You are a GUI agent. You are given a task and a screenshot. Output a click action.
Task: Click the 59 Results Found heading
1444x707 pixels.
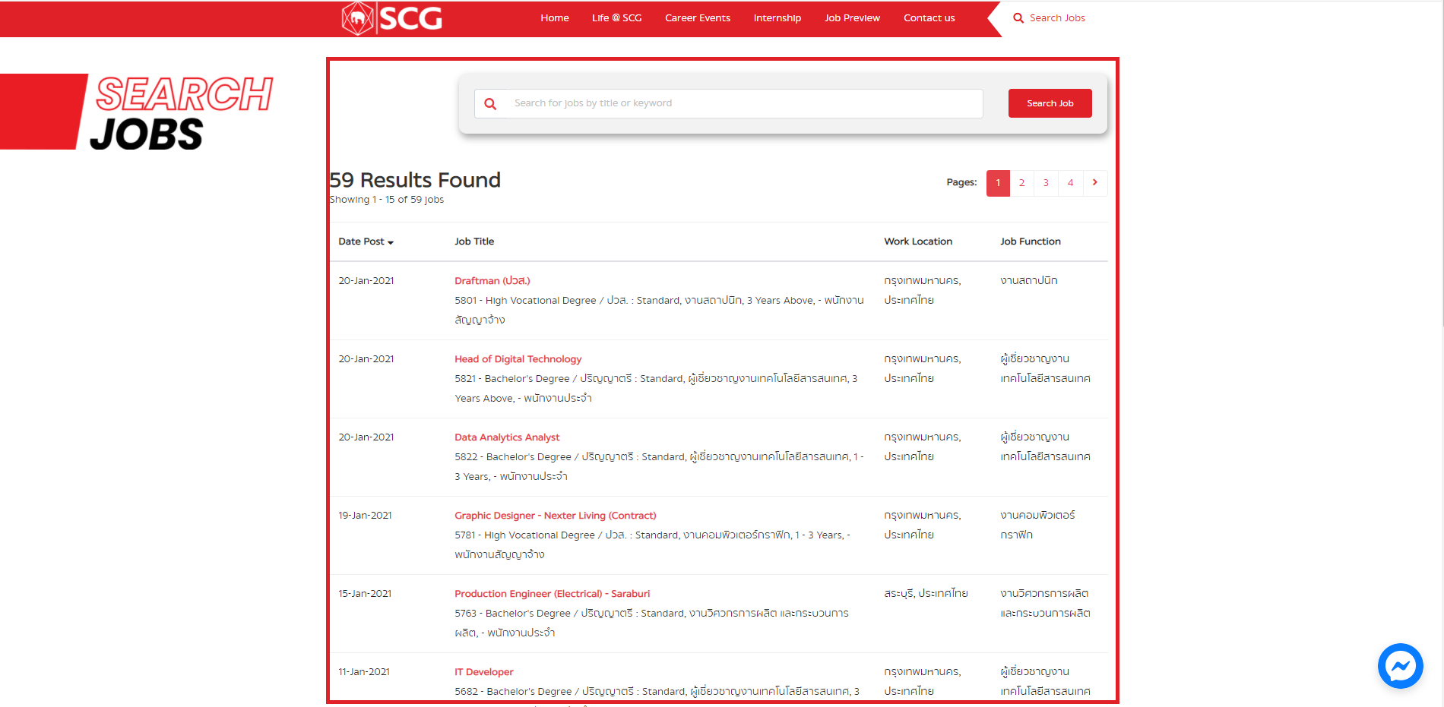point(415,180)
